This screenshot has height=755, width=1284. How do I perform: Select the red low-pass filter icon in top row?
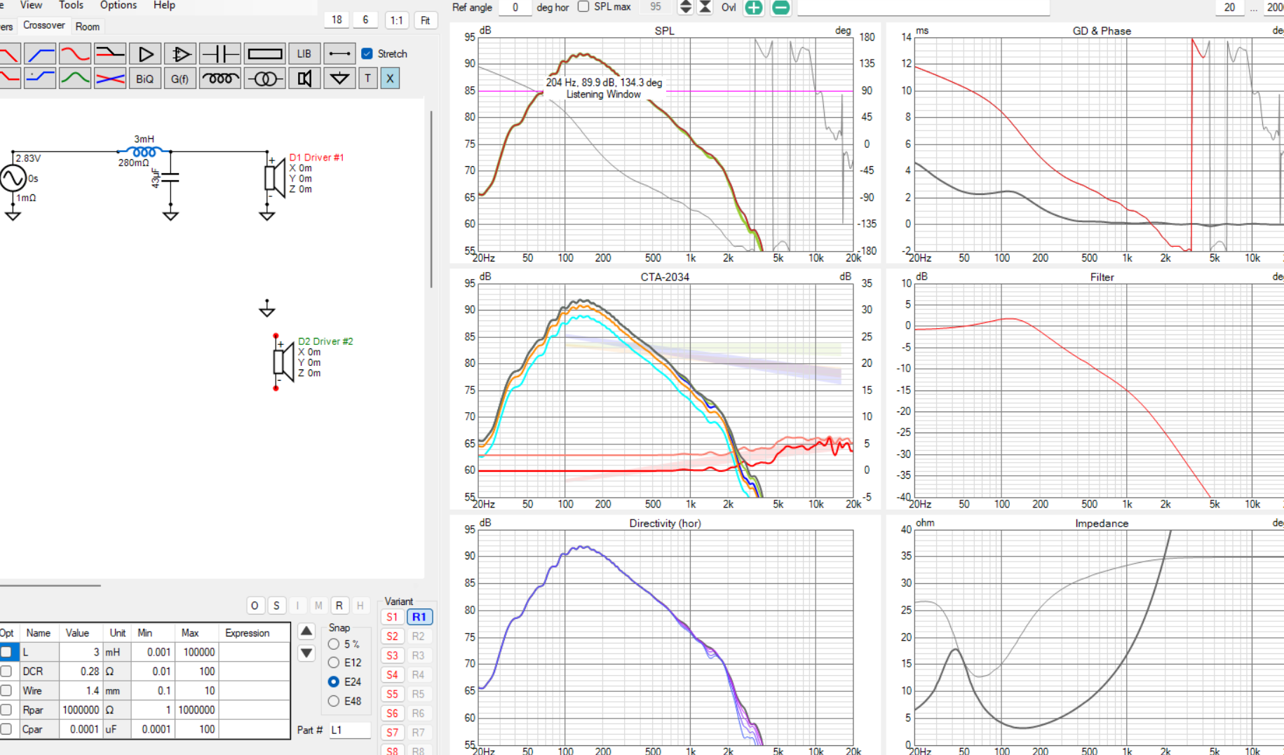click(9, 54)
